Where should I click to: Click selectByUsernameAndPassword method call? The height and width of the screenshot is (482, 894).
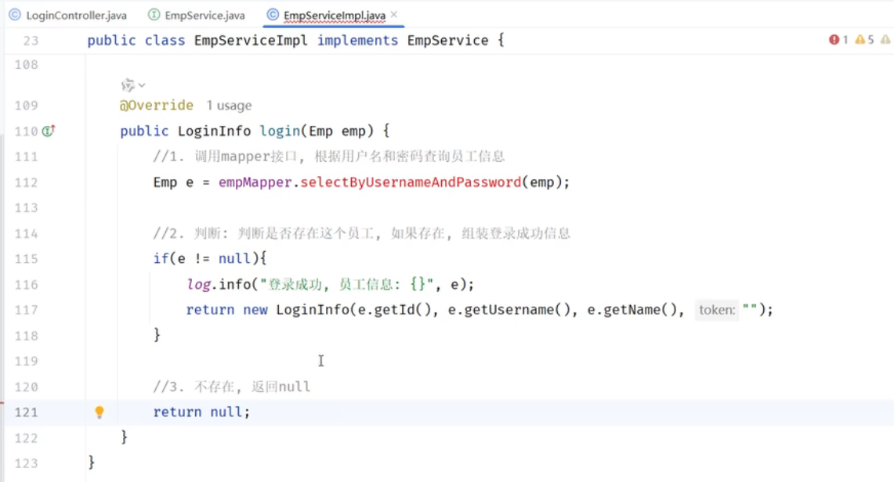pyautogui.click(x=411, y=182)
